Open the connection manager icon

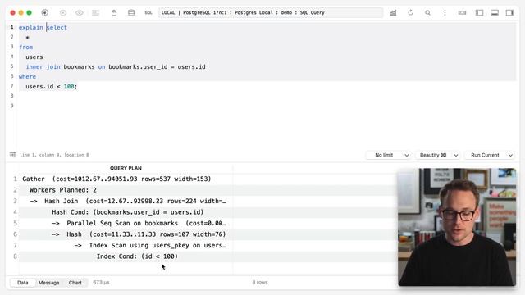click(x=45, y=13)
